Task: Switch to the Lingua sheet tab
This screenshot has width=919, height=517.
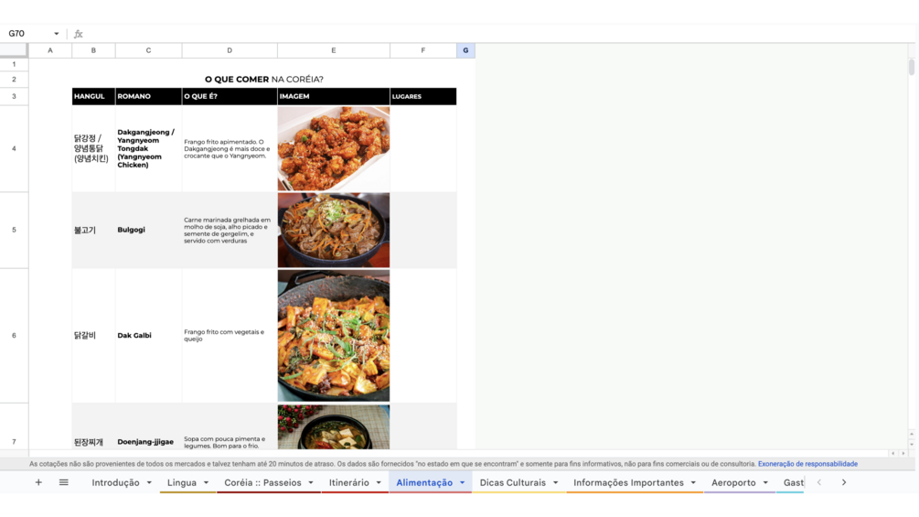Action: [x=182, y=483]
